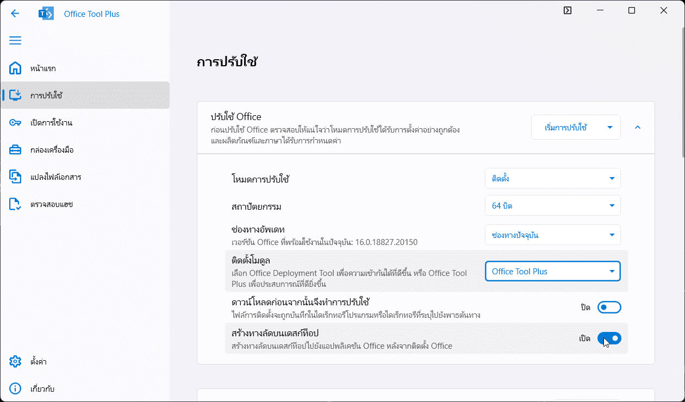Screen dimensions: 685x402
Task: Open the หน้าแรก page
Action: [x=85, y=68]
